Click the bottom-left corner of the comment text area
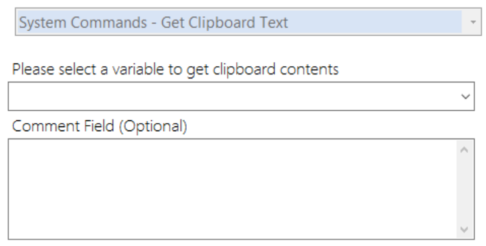Screen dimensions: 486x246 click(12, 236)
